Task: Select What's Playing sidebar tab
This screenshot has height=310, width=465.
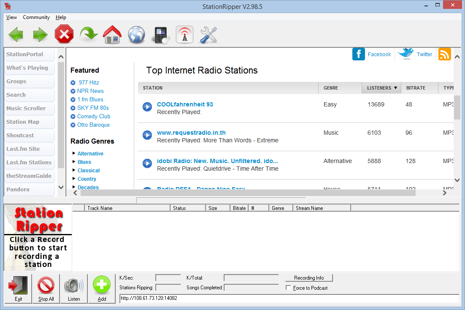Action: tap(30, 68)
